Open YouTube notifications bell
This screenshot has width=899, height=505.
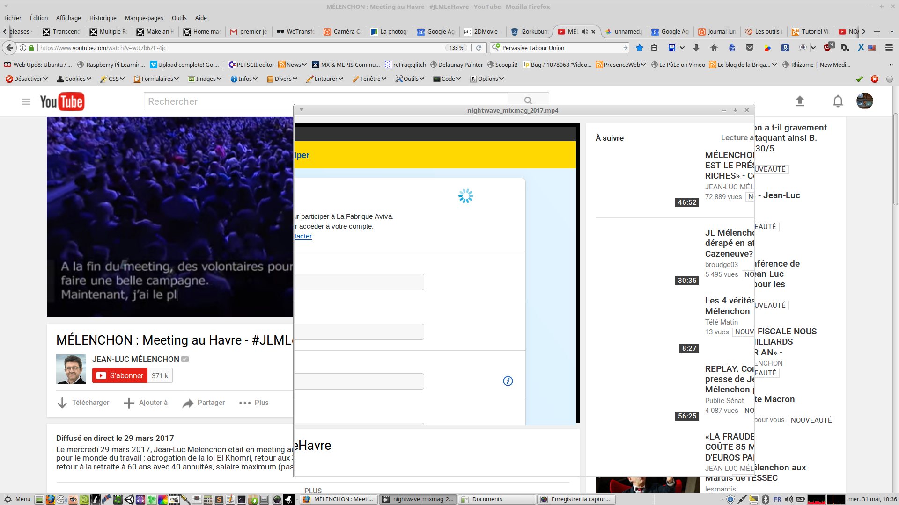(x=838, y=101)
